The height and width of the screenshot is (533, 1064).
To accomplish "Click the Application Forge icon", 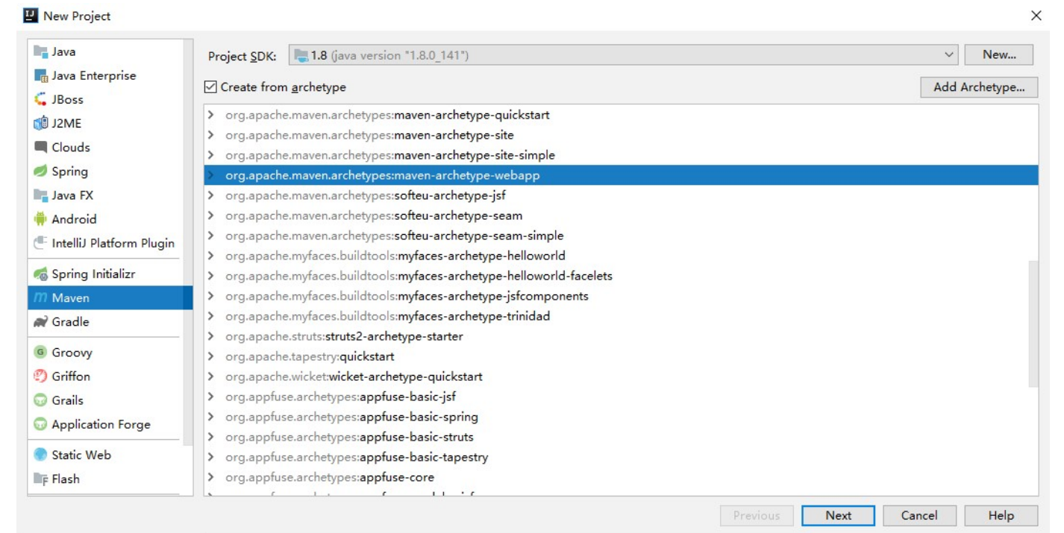I will tap(40, 424).
